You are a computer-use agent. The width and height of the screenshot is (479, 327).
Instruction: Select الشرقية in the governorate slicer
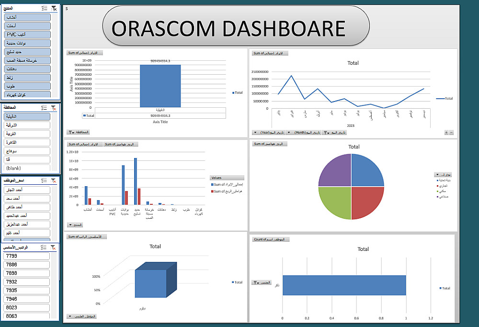27,125
